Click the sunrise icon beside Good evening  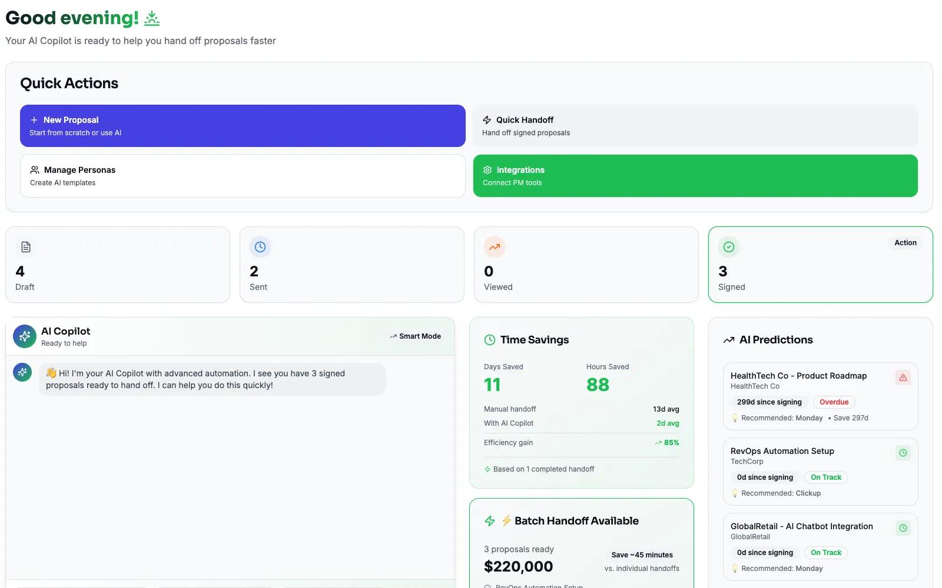click(152, 18)
